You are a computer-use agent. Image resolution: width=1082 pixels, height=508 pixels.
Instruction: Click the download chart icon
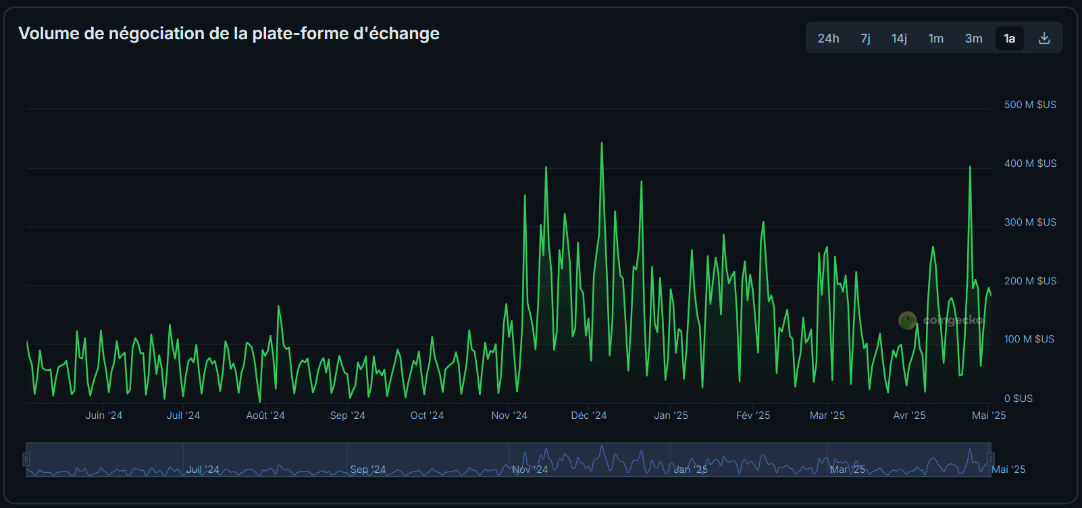coord(1044,39)
